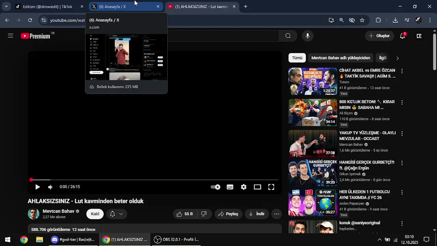The image size is (437, 246).
Task: Show hidden system tray icons
Action: point(379,240)
